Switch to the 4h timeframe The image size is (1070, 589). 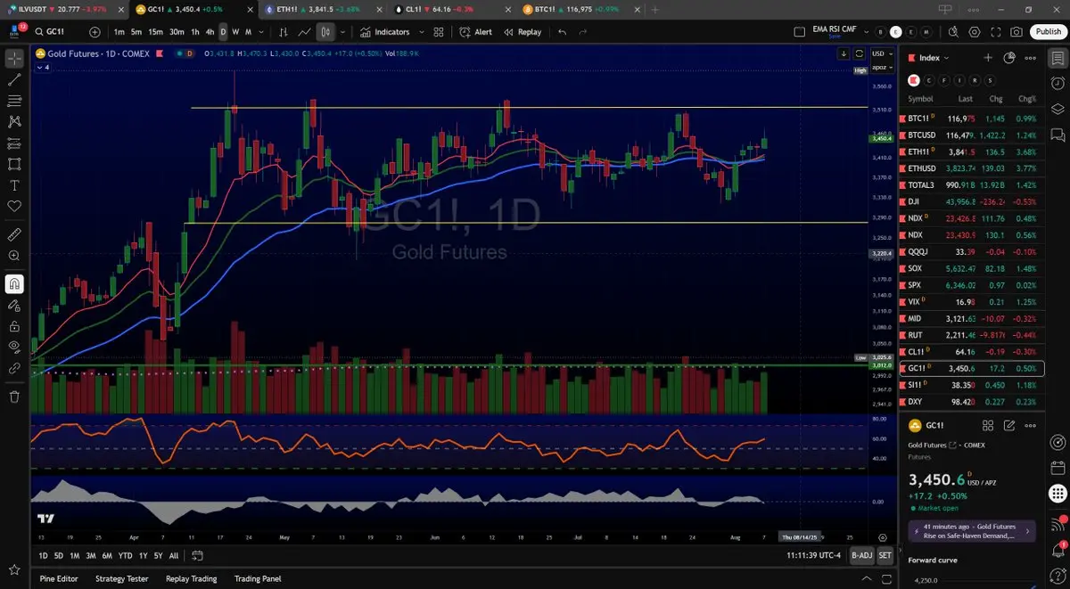[x=210, y=32]
